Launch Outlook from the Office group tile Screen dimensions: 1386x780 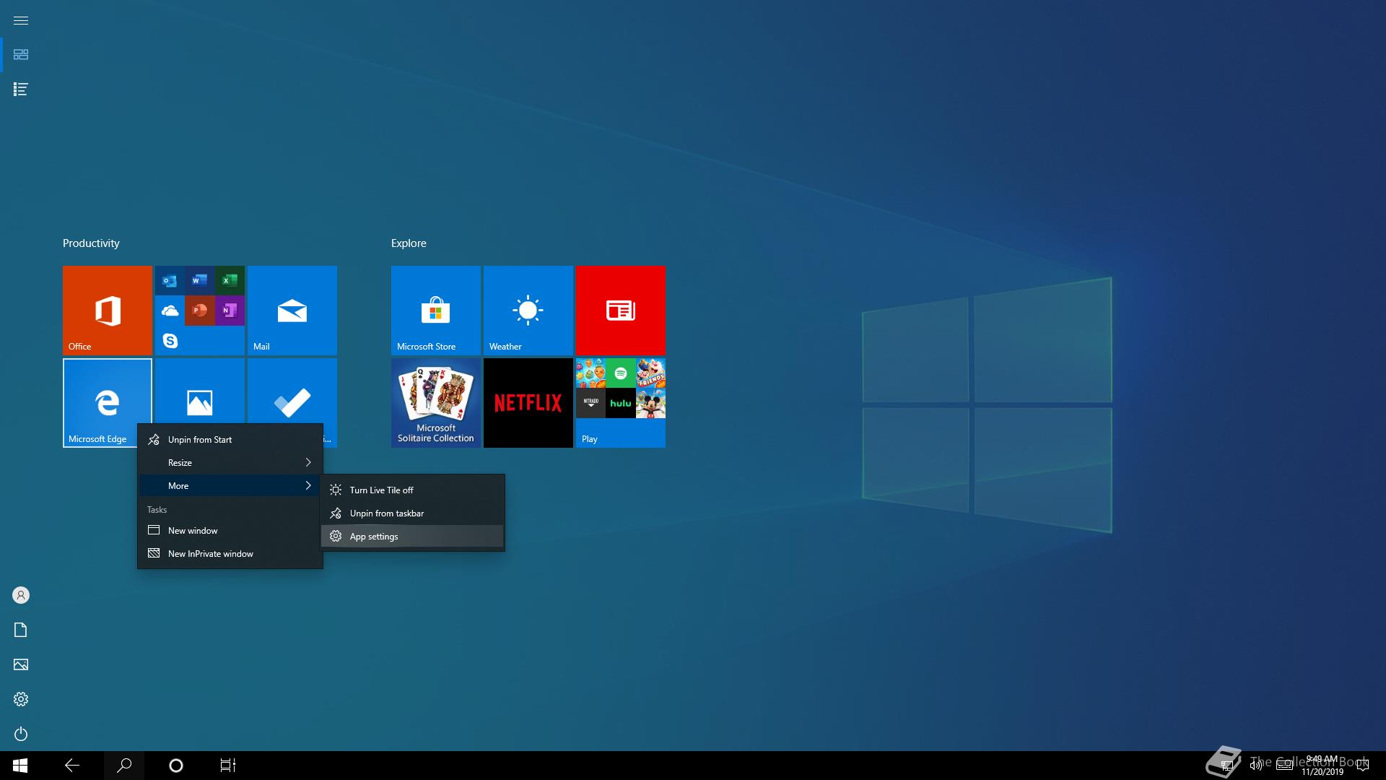pos(170,280)
